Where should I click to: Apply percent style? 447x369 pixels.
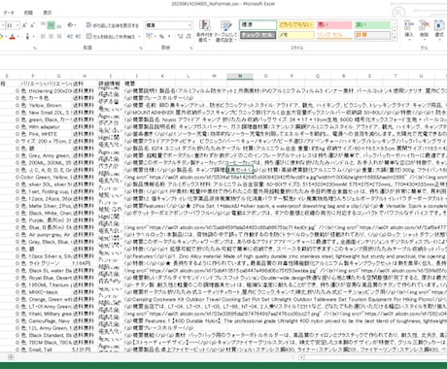(161, 37)
